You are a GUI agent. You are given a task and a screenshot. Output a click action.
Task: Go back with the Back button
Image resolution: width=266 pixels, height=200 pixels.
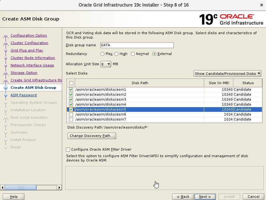coord(183,197)
